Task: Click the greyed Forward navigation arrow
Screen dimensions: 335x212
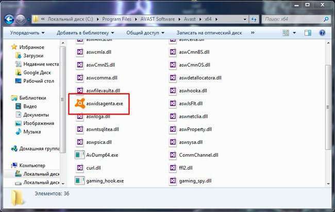Action: click(21, 20)
